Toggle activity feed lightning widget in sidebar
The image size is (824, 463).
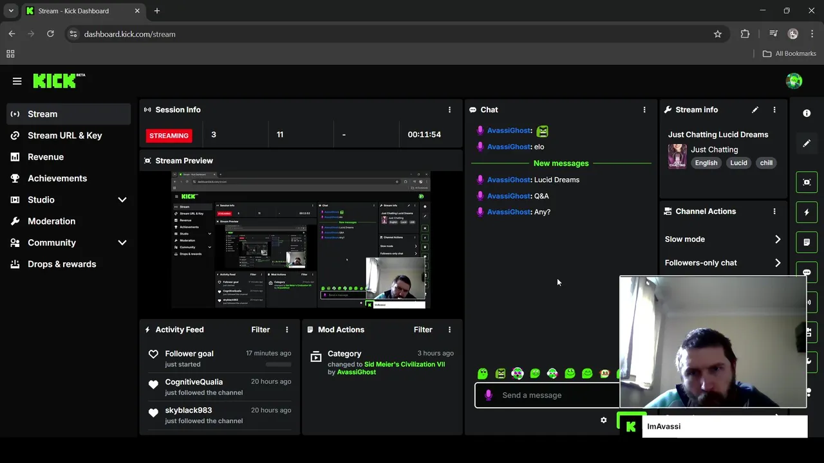pos(807,212)
